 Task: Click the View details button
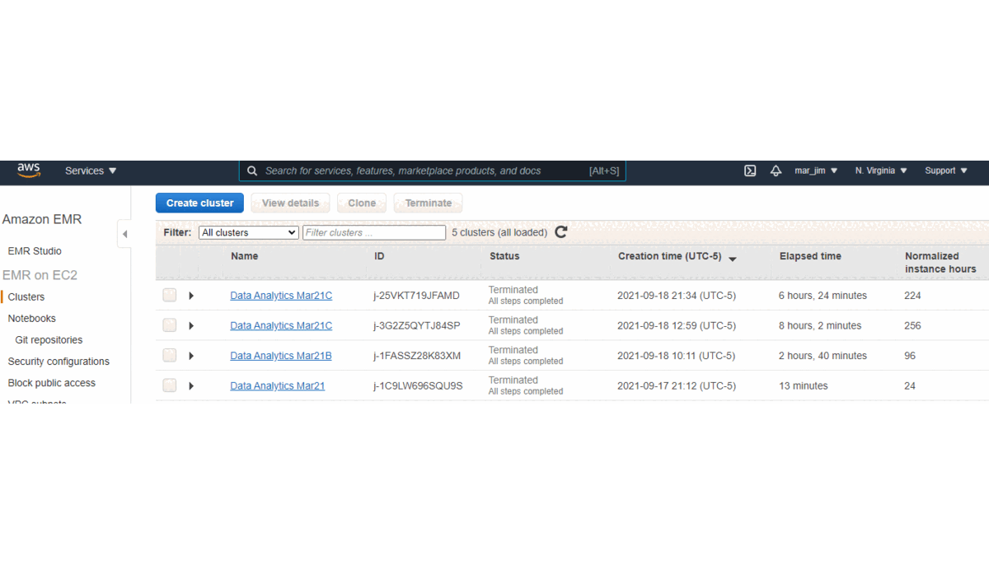[x=290, y=203]
